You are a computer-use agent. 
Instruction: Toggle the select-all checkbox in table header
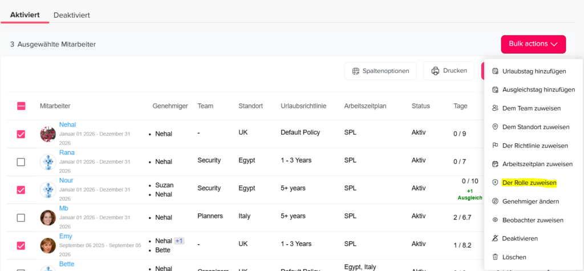[x=21, y=106]
